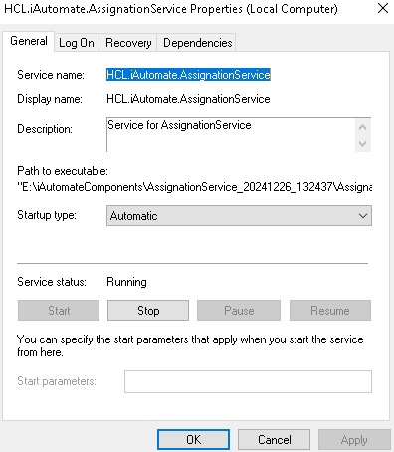
Task: Confirm with the OK button
Action: tap(193, 440)
